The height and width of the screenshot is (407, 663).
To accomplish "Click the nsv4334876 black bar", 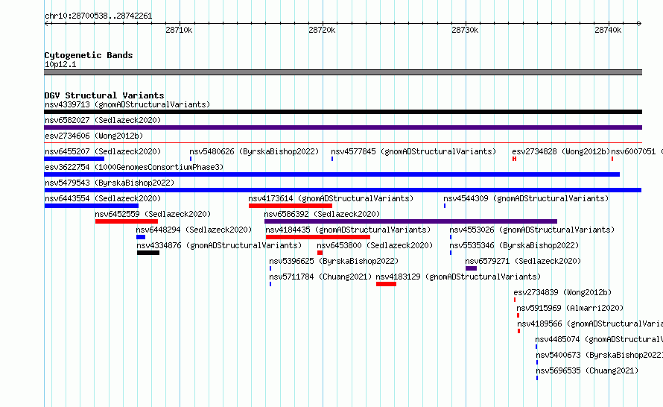I will [148, 253].
